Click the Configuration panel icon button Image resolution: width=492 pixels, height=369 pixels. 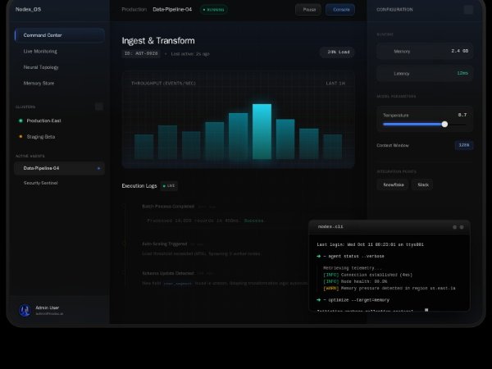click(468, 10)
